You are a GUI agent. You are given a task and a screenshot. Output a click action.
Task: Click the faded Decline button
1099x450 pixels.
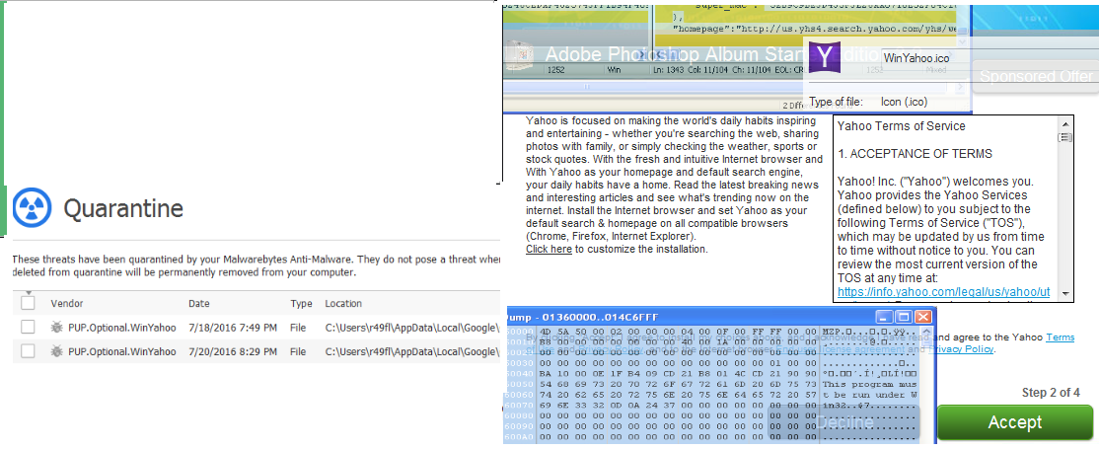tap(843, 422)
